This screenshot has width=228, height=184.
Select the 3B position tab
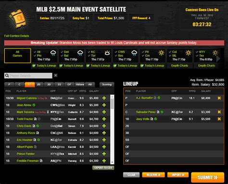pyautogui.click(x=49, y=85)
